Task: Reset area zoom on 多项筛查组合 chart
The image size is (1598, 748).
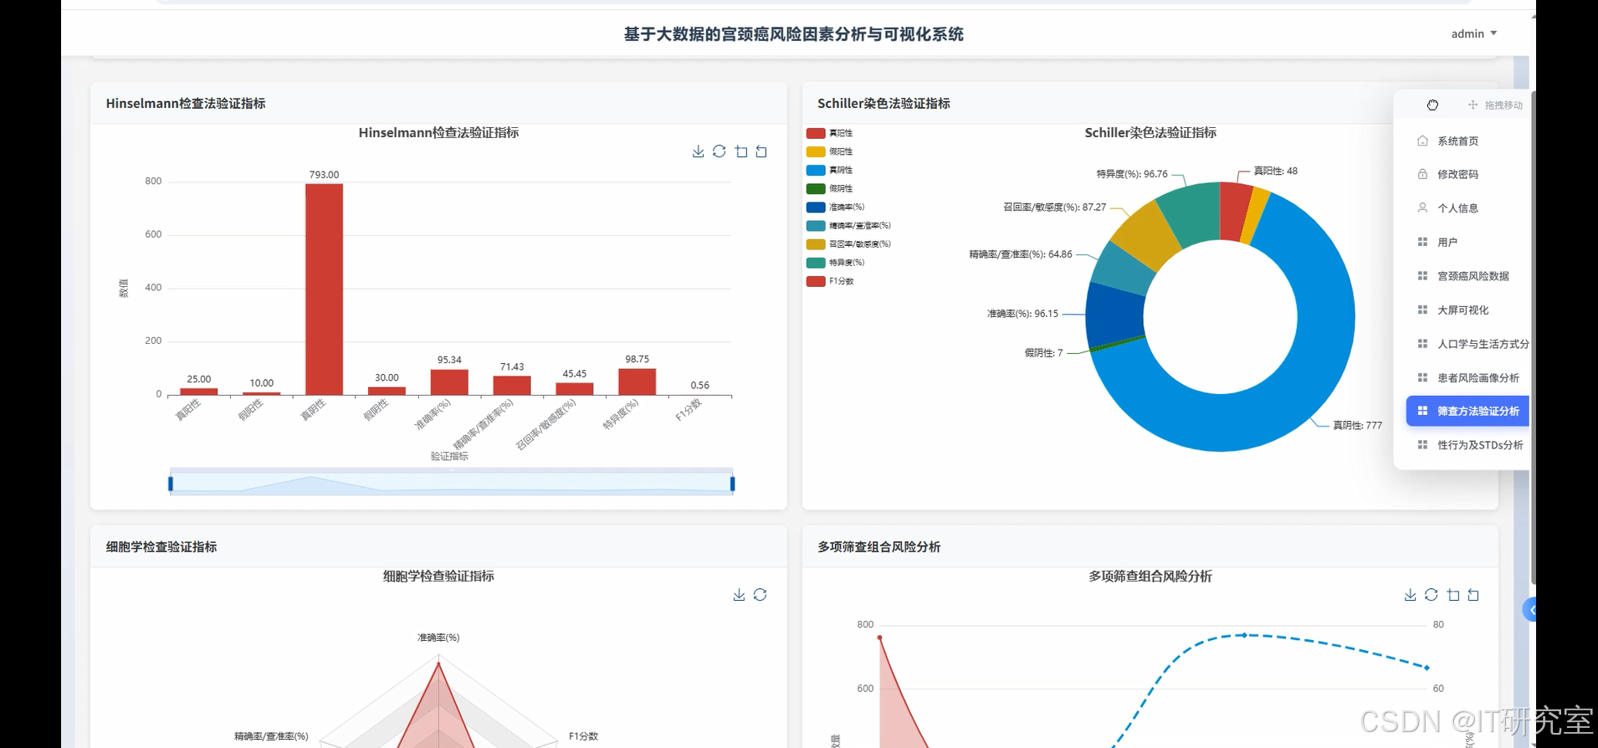Action: [1473, 595]
